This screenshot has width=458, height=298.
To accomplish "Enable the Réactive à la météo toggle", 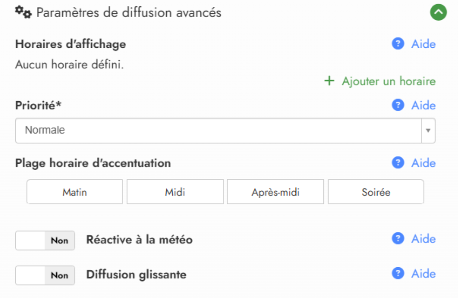I will [x=45, y=241].
